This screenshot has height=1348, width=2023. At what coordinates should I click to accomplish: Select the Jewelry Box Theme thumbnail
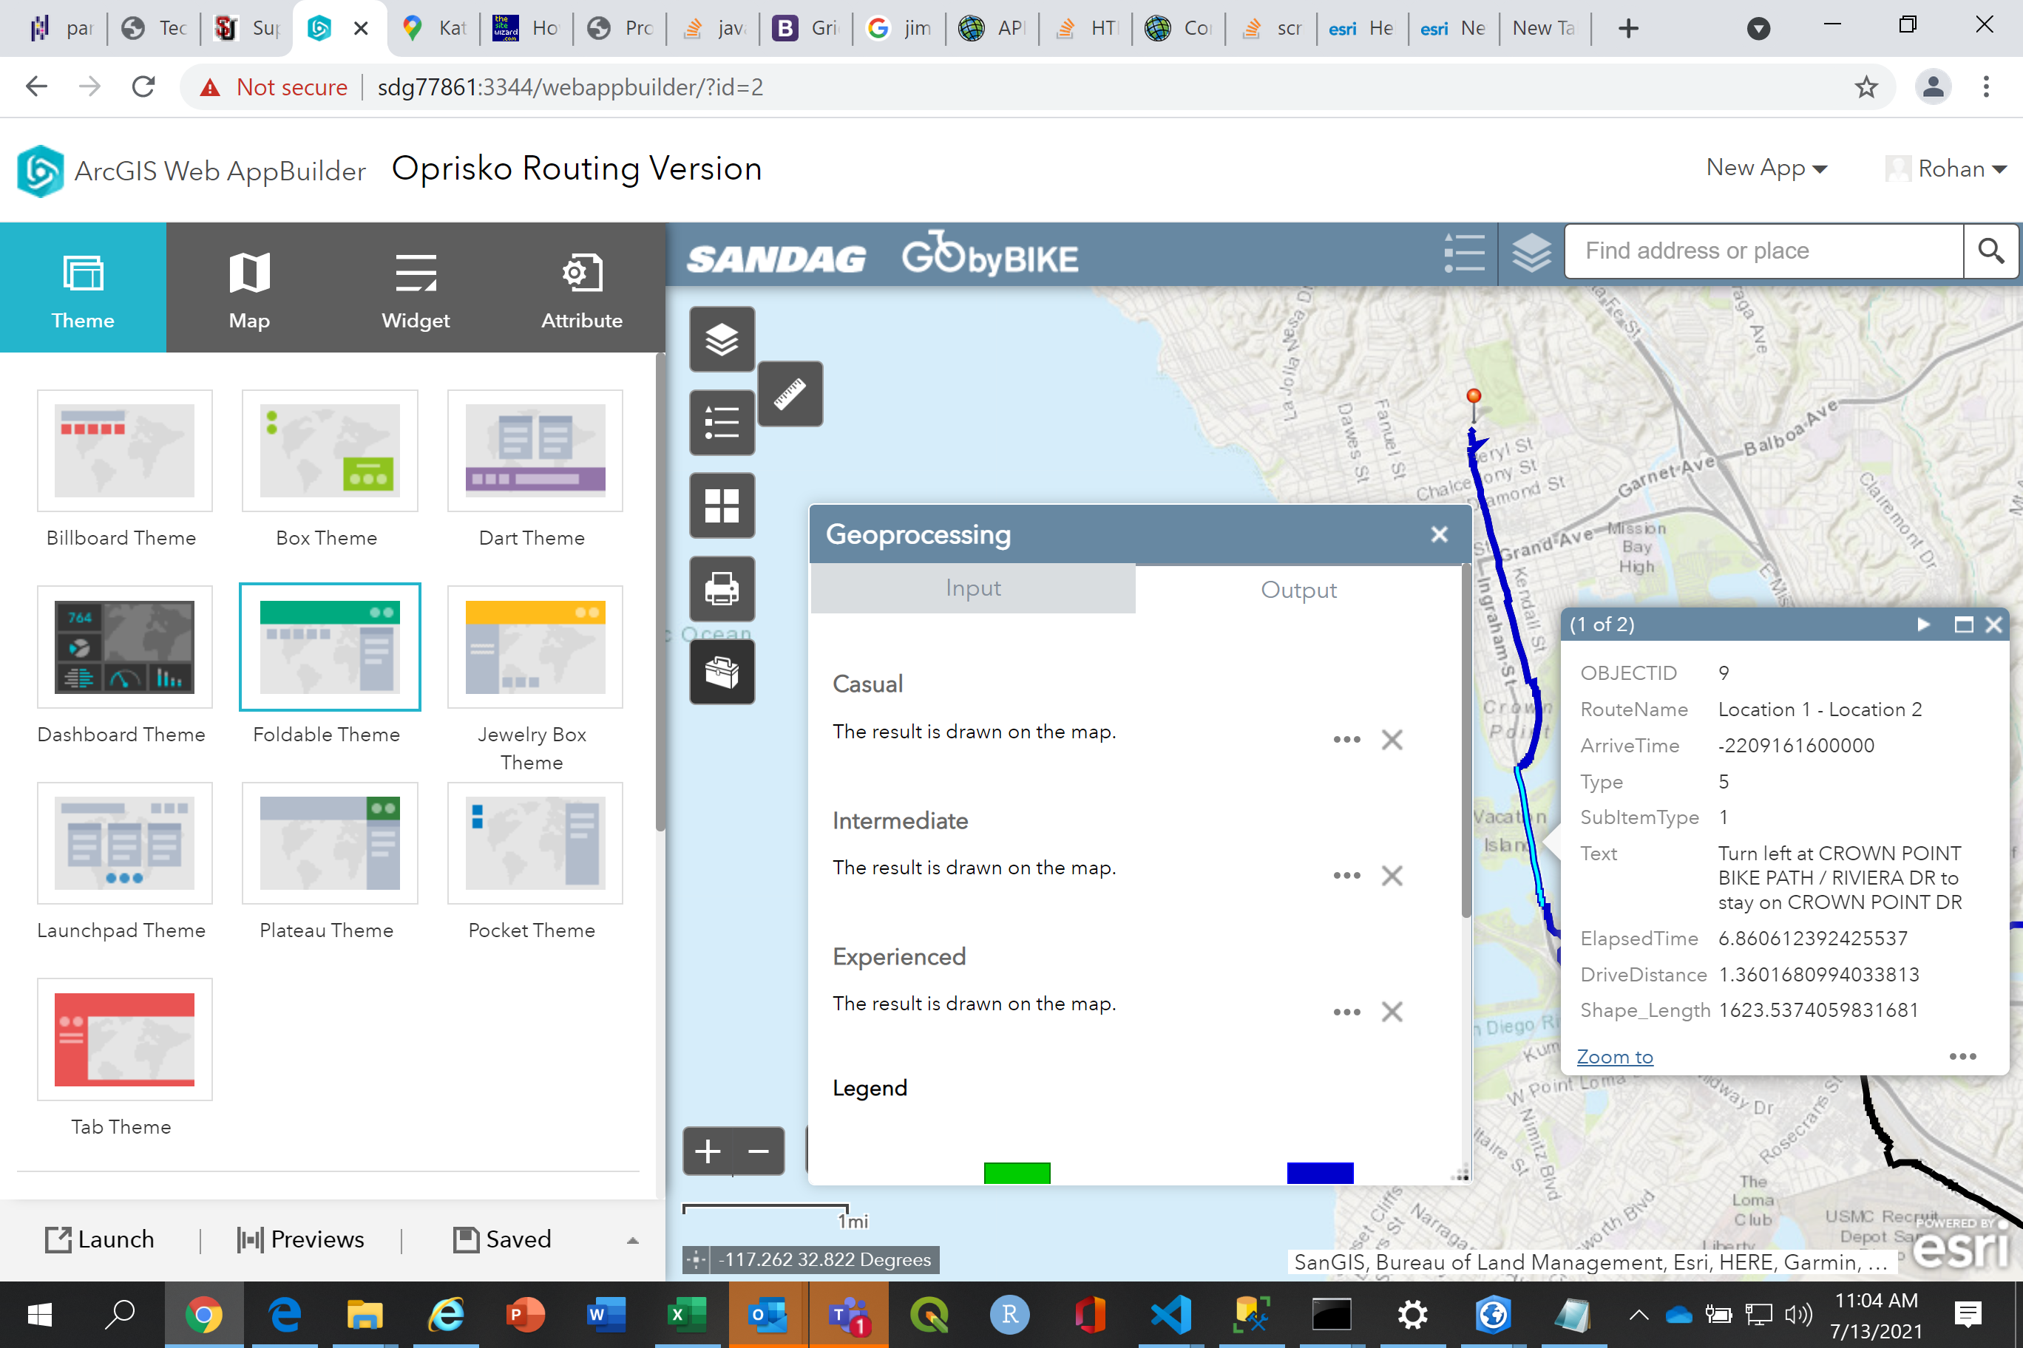(535, 647)
